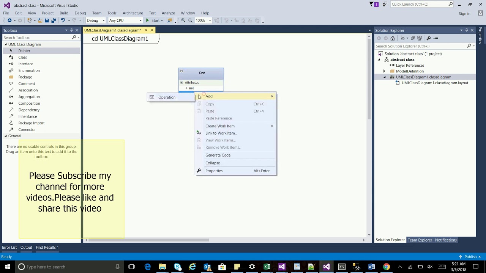Collapse the Log class chevron

(181, 71)
